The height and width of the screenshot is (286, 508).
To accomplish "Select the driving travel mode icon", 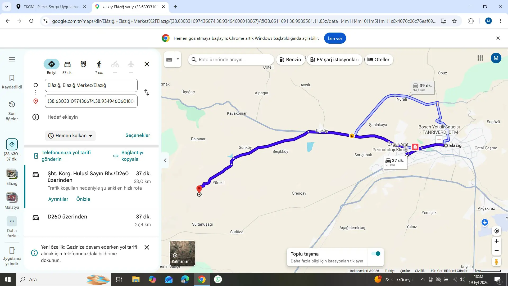I will point(67,64).
